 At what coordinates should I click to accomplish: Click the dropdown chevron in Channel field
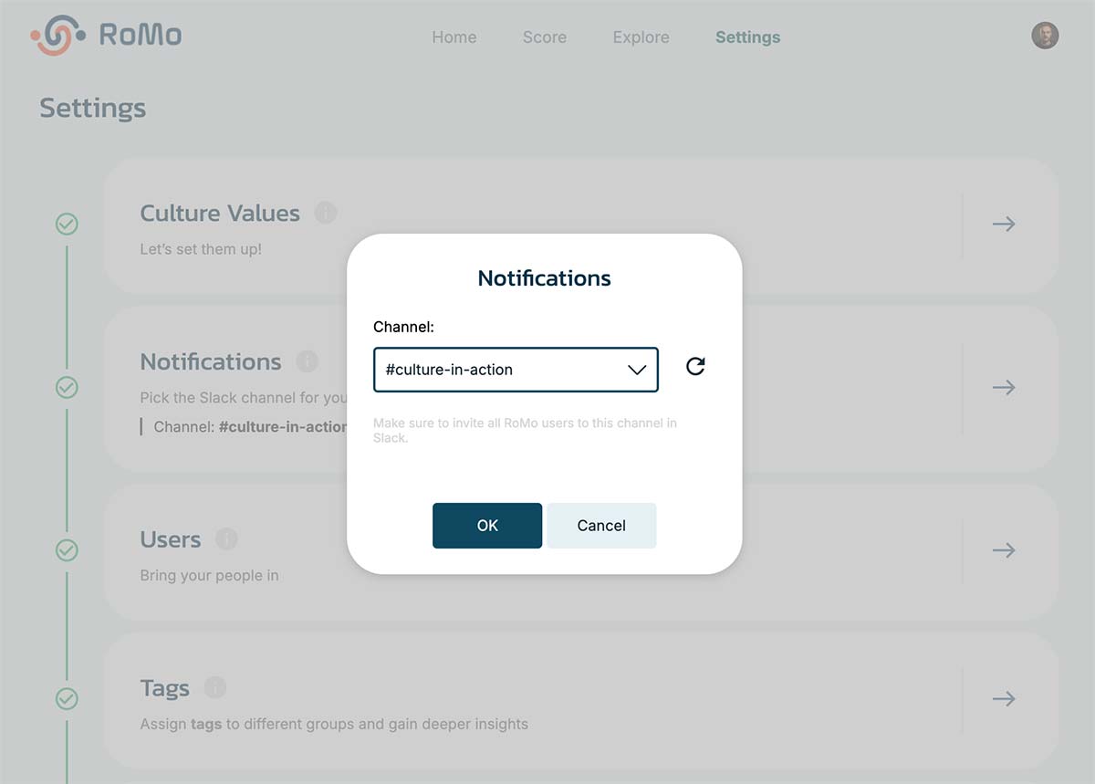637,370
